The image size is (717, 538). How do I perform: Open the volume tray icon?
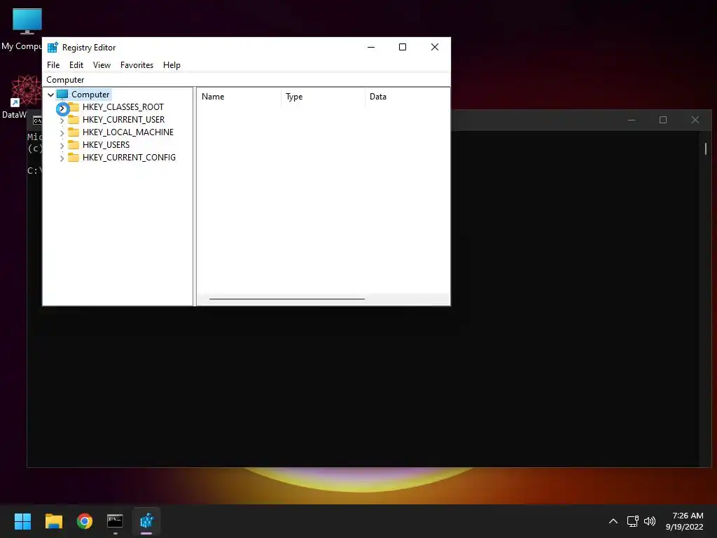[x=649, y=521]
